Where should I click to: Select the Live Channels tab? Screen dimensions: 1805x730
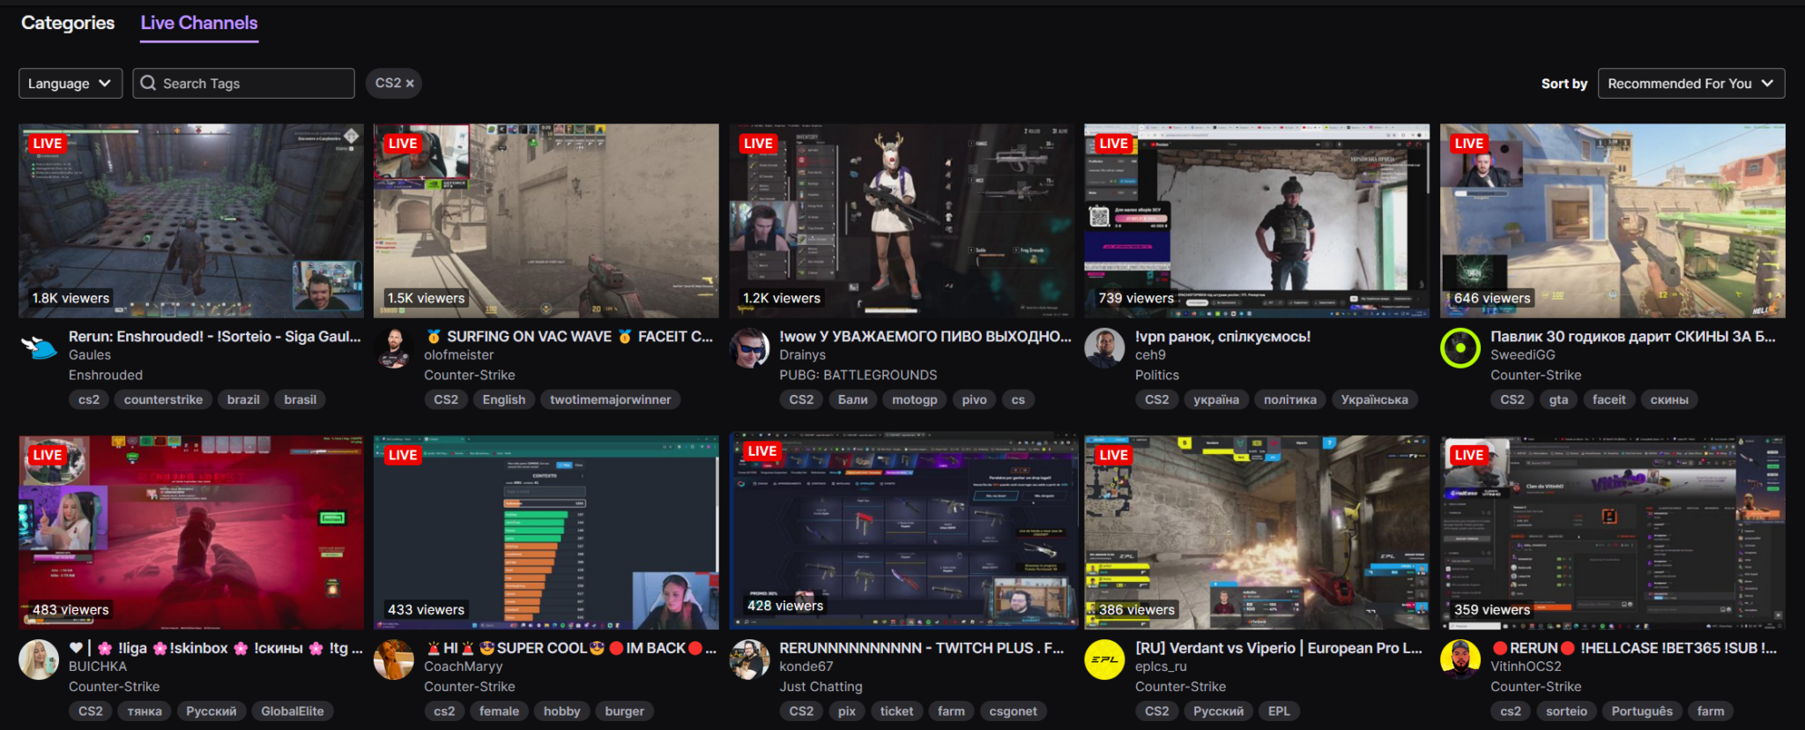[199, 23]
